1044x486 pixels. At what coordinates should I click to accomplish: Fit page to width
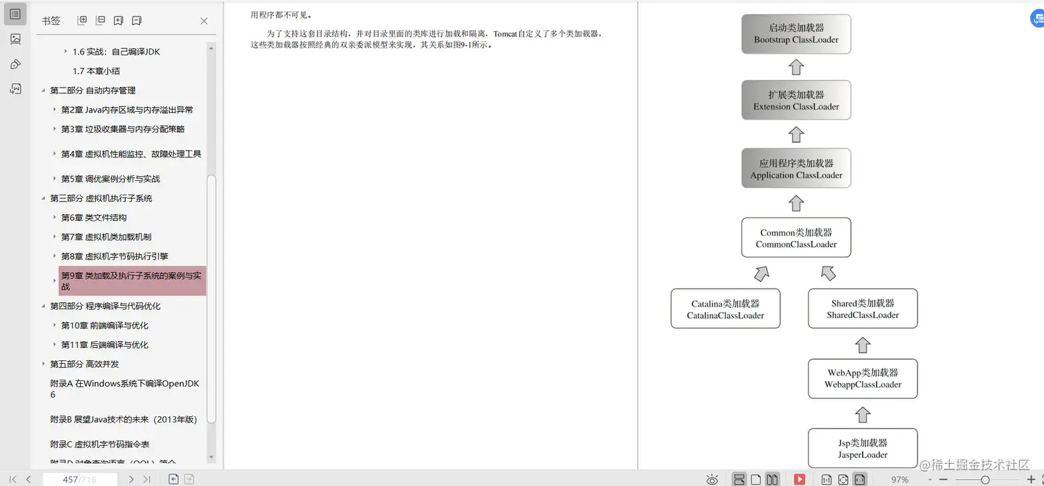(860, 479)
